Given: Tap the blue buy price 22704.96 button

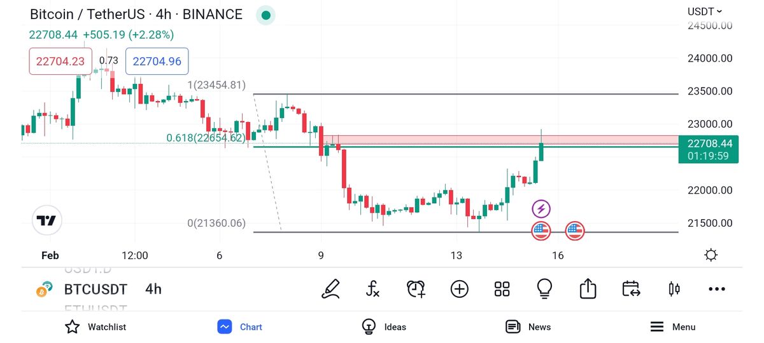Looking at the screenshot, I should point(157,62).
